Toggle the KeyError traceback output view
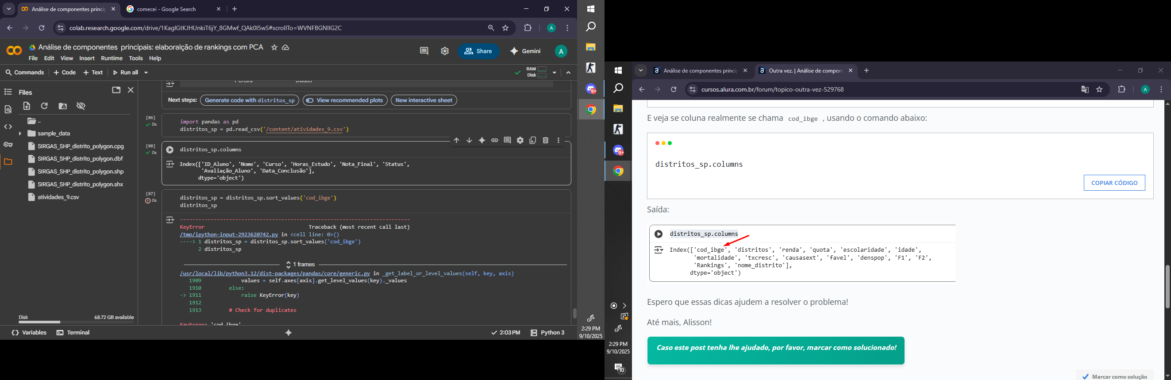Image resolution: width=1171 pixels, height=380 pixels. coord(170,220)
